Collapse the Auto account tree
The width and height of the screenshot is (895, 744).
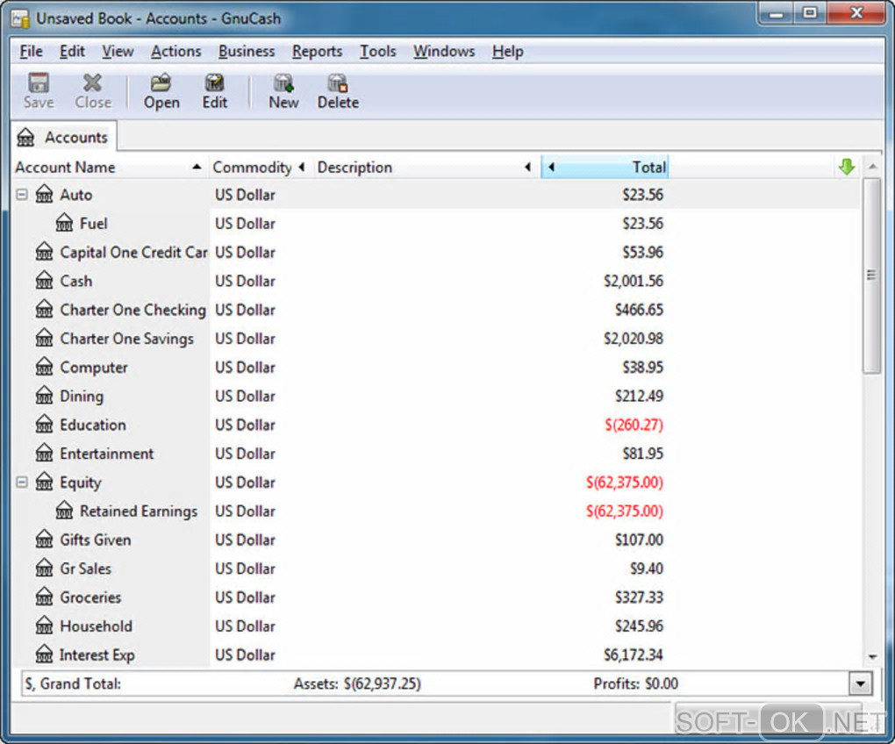[22, 195]
